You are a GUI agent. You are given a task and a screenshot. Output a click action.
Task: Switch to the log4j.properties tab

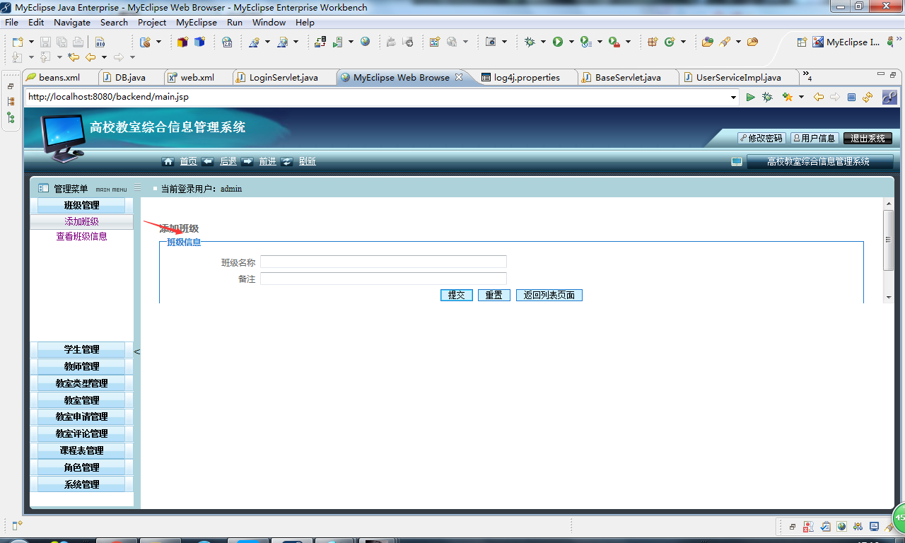point(527,78)
